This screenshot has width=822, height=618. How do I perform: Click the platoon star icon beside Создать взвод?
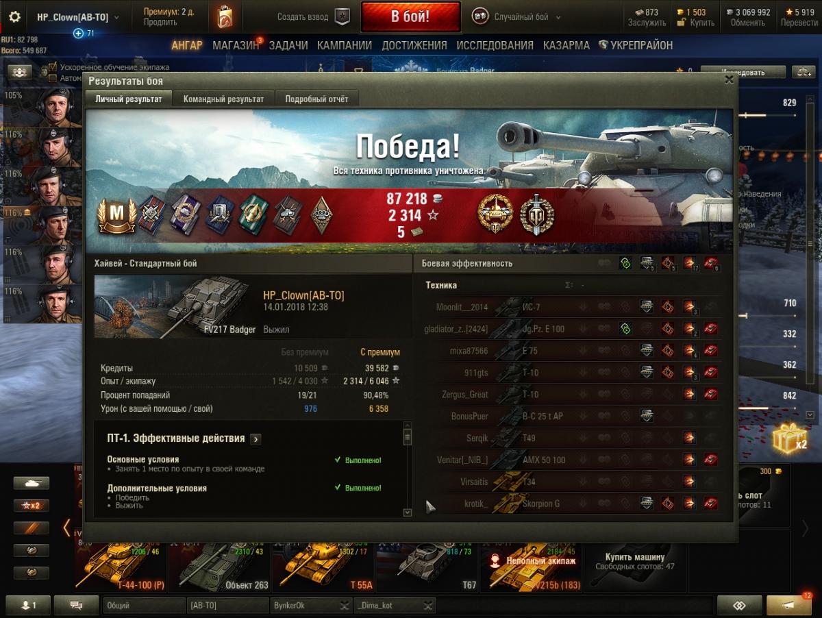pyautogui.click(x=343, y=17)
